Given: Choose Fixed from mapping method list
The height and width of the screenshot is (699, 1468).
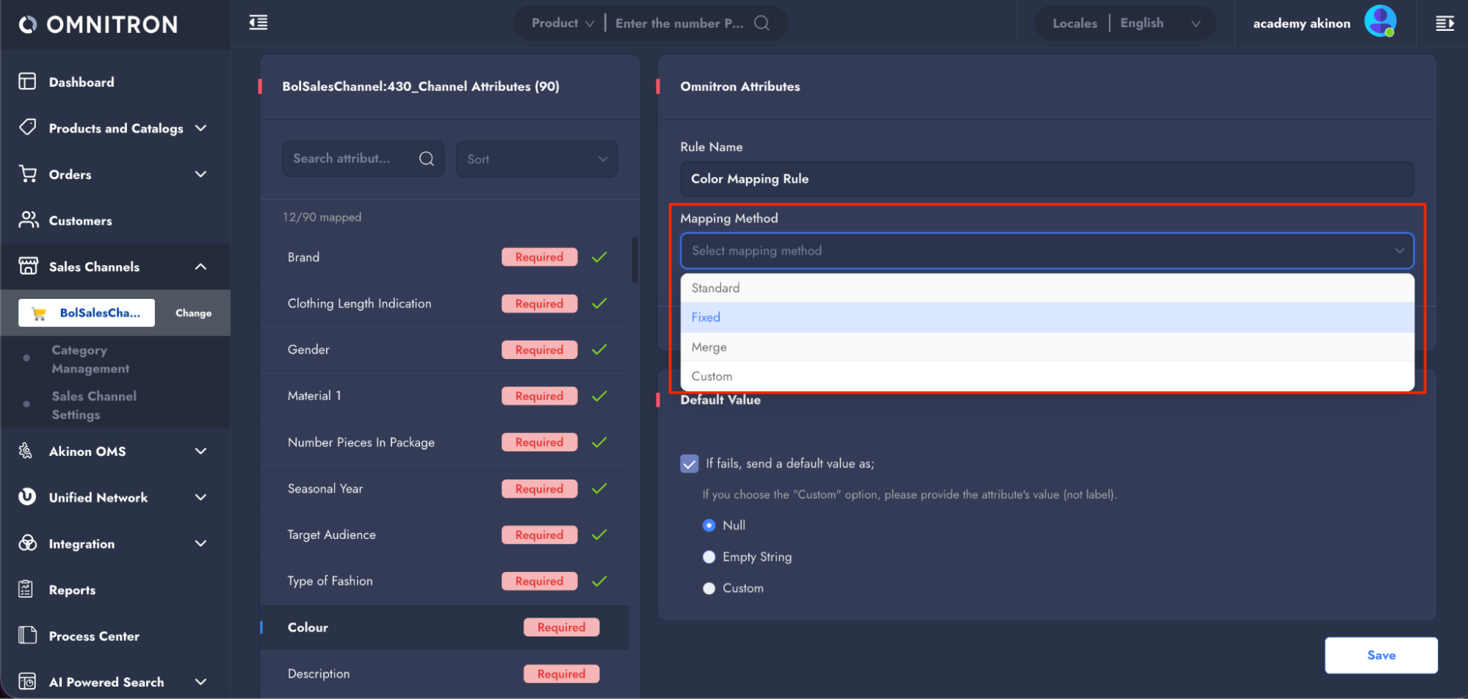Looking at the screenshot, I should (1047, 317).
